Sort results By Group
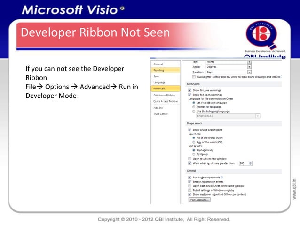Screen dimensions: 300x225 (x=194, y=154)
